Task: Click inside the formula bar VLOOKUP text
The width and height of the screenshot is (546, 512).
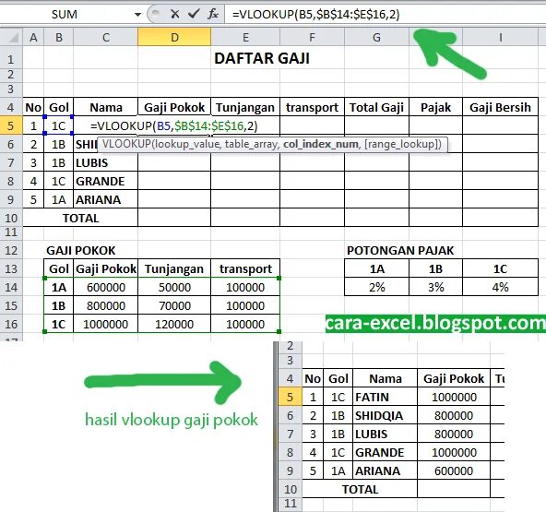Action: 315,14
